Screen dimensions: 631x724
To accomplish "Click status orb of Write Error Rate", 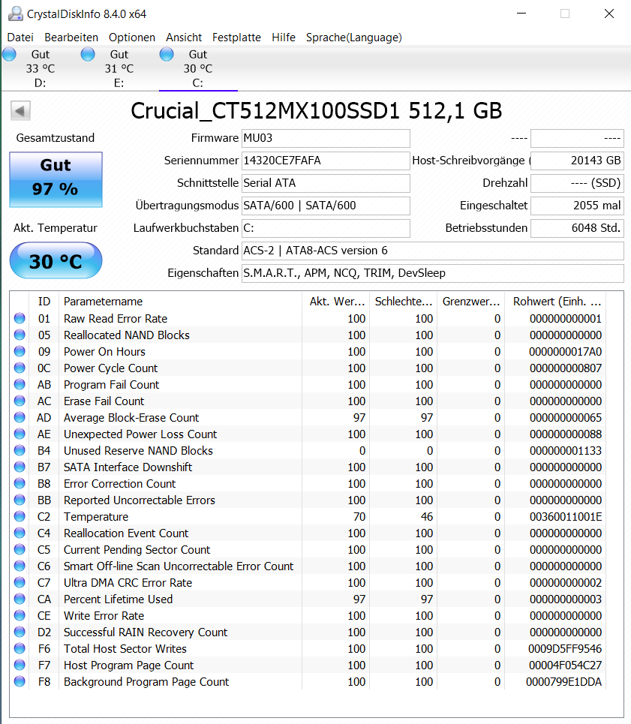I will click(20, 615).
